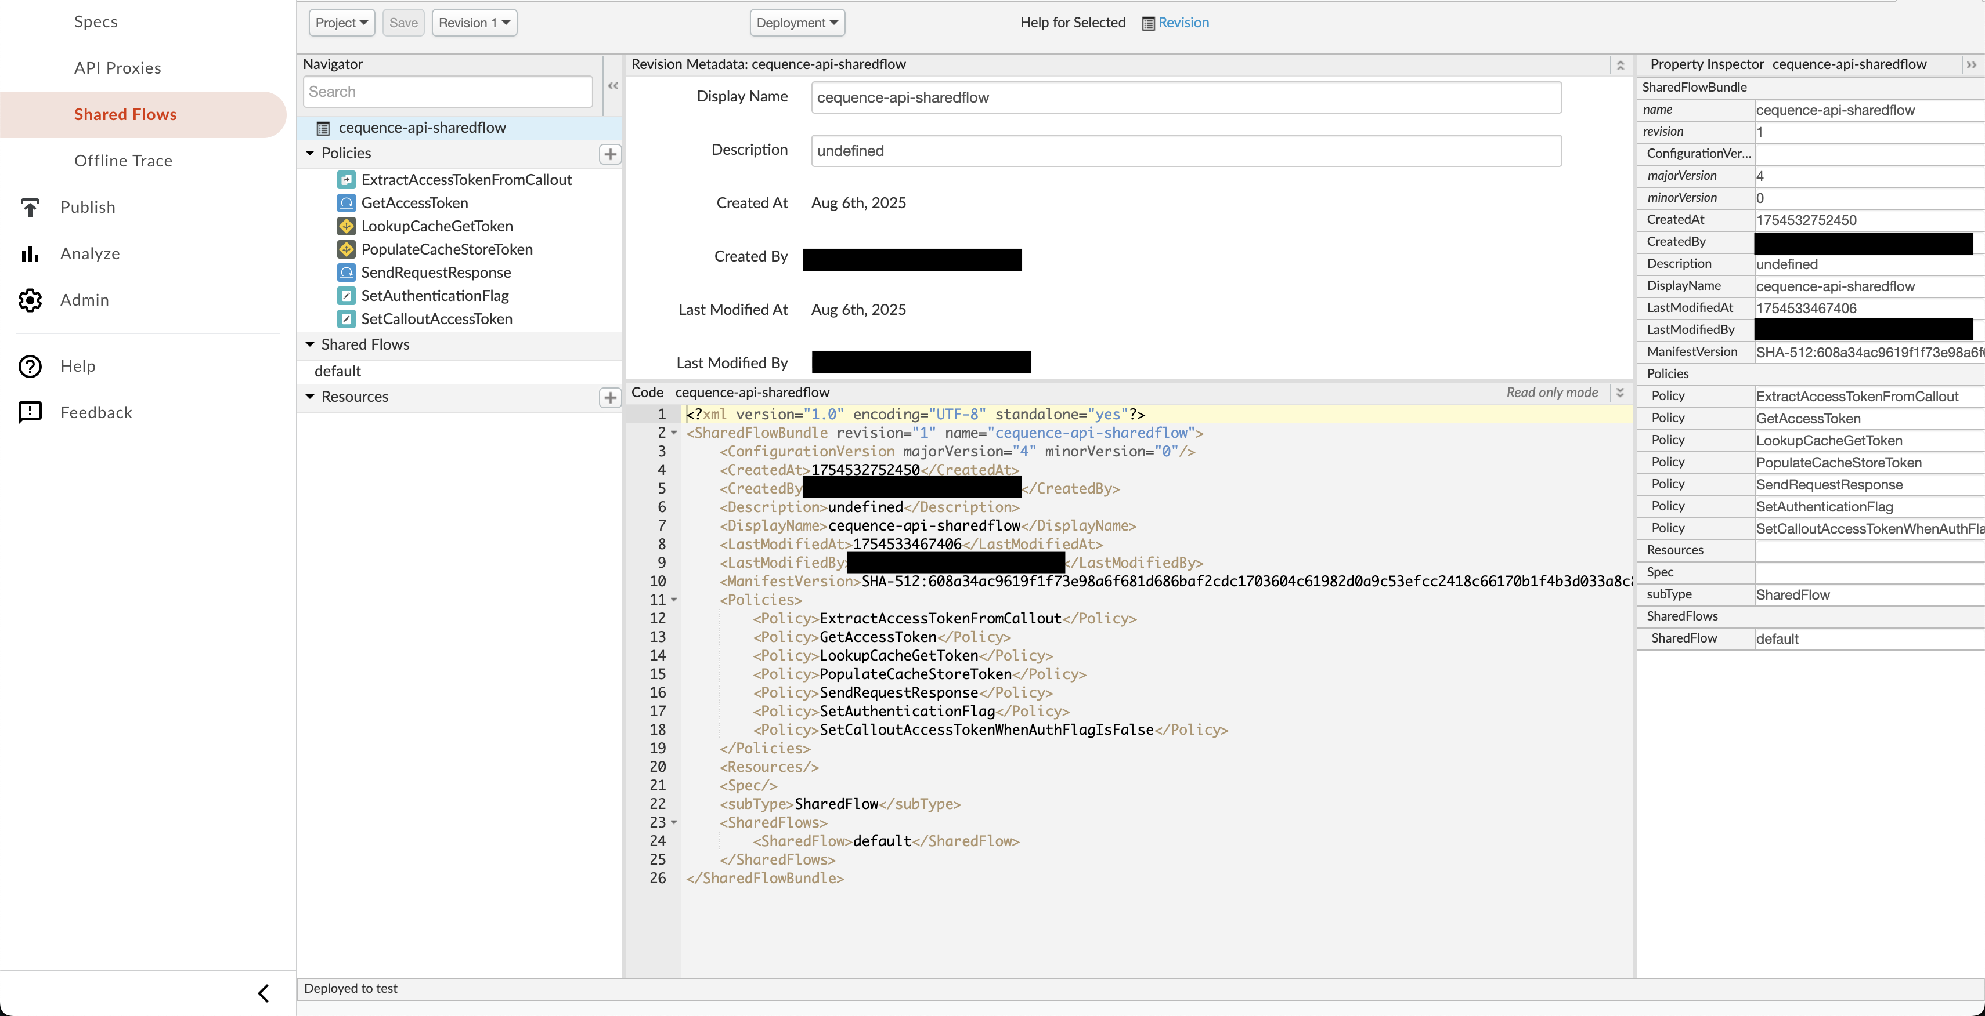This screenshot has width=1985, height=1016.
Task: Click the Help question-mark icon
Action: tap(29, 367)
